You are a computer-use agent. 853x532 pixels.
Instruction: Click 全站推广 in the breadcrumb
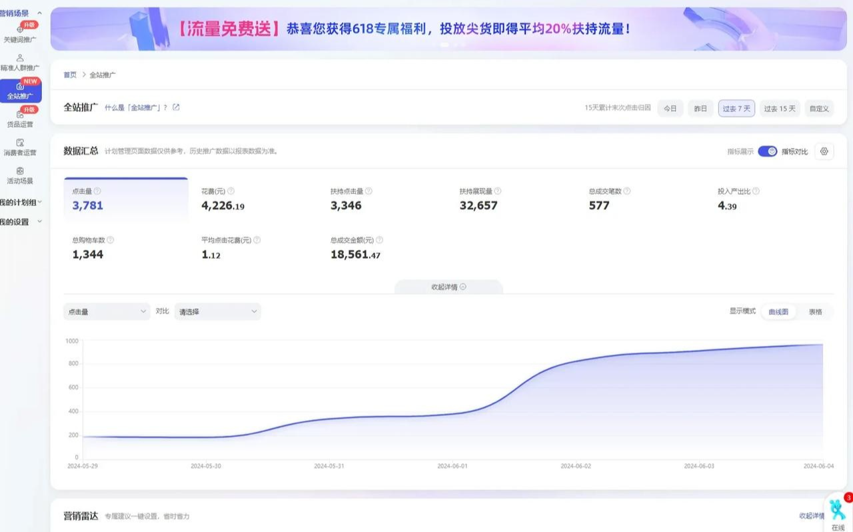[x=103, y=75]
